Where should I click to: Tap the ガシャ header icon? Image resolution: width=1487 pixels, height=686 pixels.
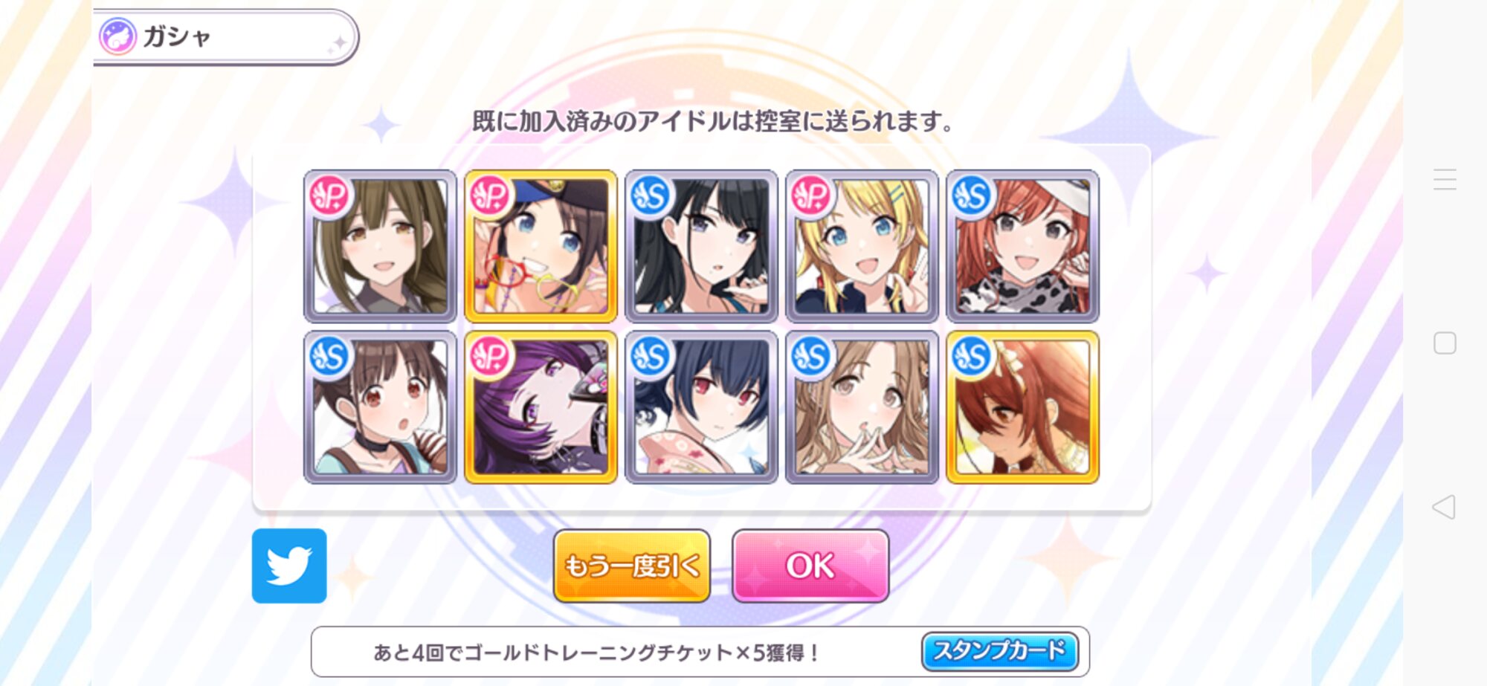(117, 36)
